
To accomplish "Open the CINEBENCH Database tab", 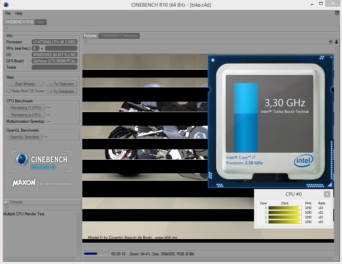I will (x=119, y=36).
